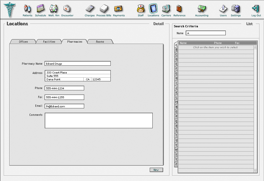Click the Dana Point city field
Screen dimensions: 264x181
64,79
